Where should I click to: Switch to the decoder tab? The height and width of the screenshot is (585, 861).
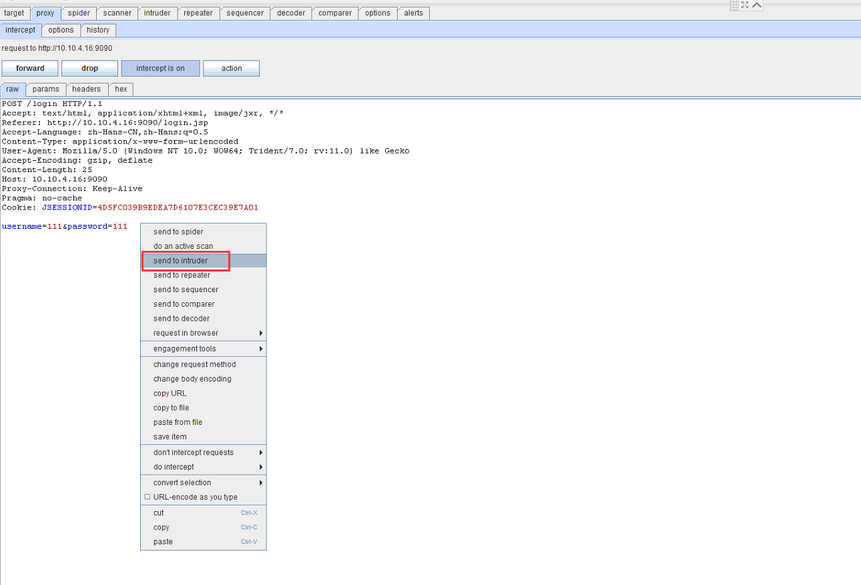point(291,13)
